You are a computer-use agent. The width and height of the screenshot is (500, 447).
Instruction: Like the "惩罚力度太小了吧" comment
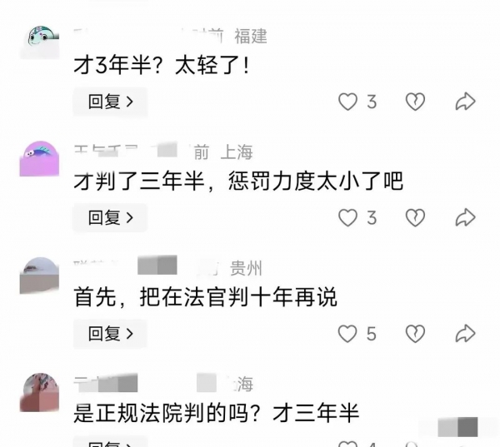(347, 217)
